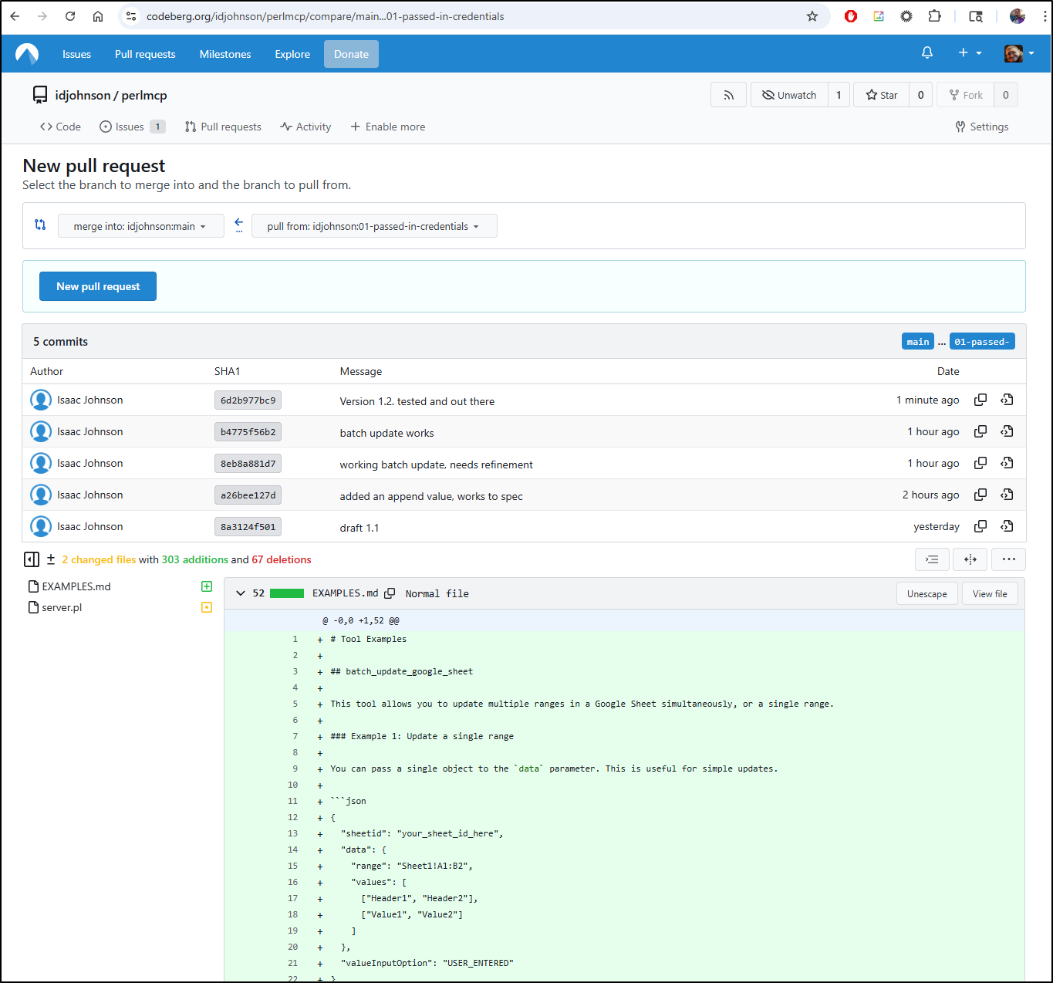Switch to split diff view

pos(970,559)
